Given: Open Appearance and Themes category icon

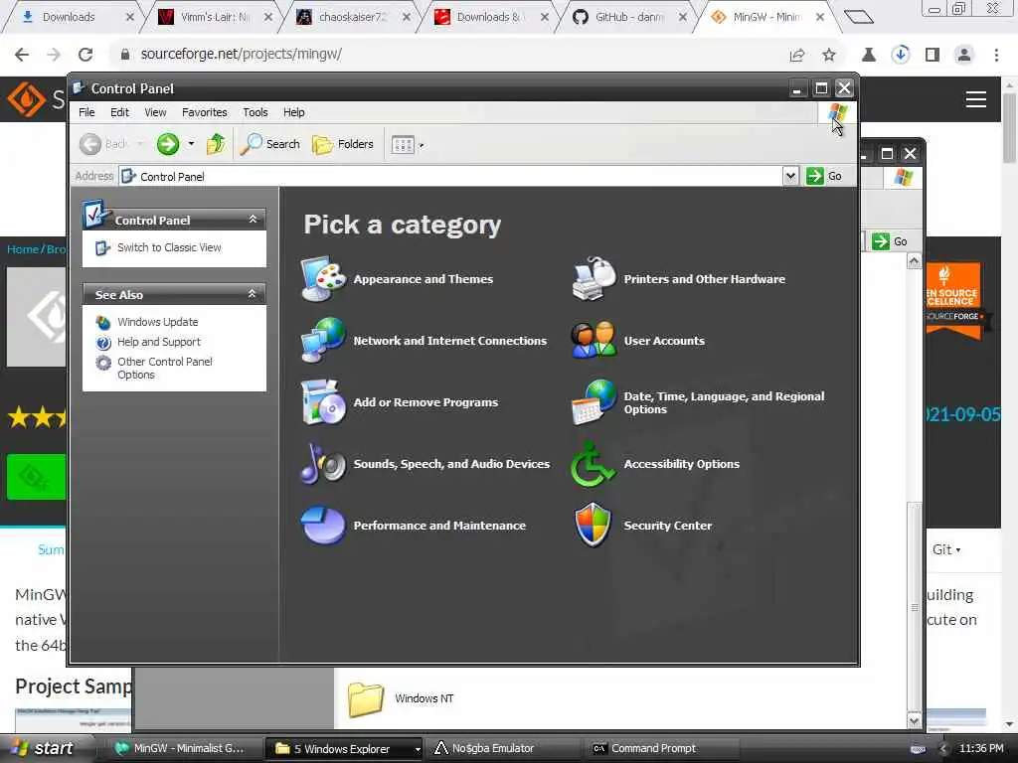Looking at the screenshot, I should (323, 279).
